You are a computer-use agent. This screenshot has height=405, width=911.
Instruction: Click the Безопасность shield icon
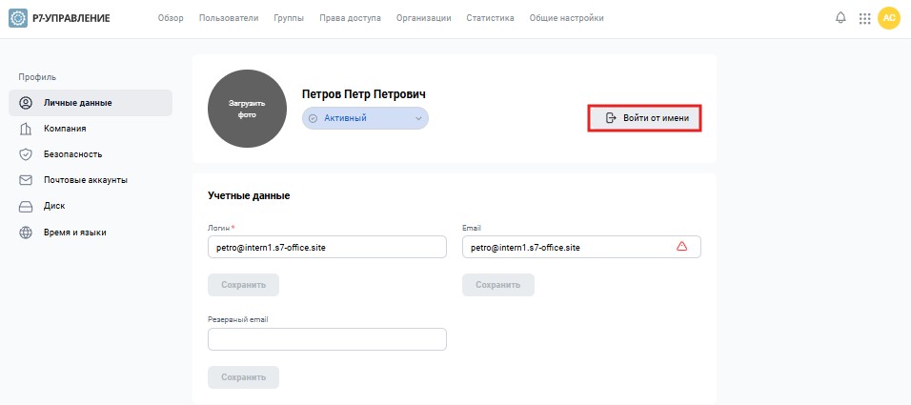pyautogui.click(x=26, y=154)
